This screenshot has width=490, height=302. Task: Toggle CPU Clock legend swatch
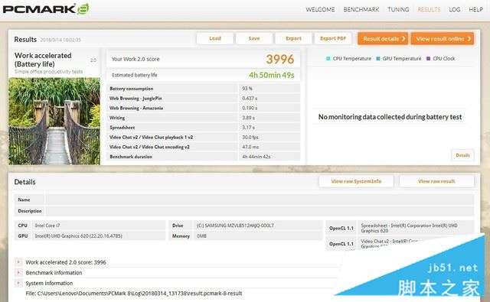pyautogui.click(x=429, y=59)
